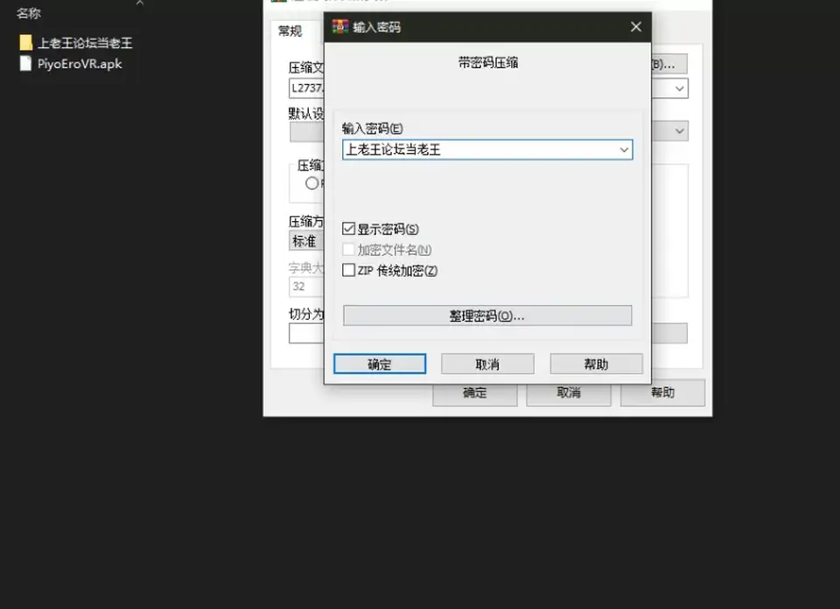The width and height of the screenshot is (840, 609).
Task: Open the 默认设置 profile dropdown arrow
Action: (x=679, y=131)
